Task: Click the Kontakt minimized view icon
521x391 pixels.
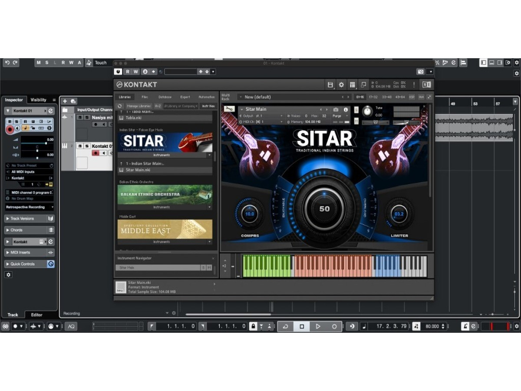Action: [363, 85]
